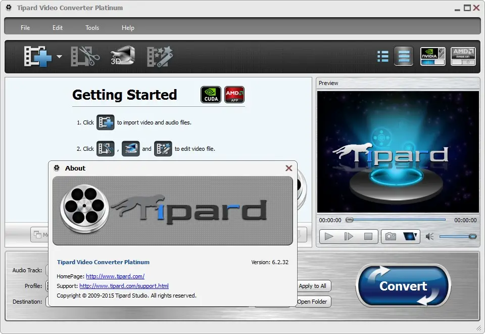485x334 pixels.
Task: Open the tipard.com homepage link
Action: [x=115, y=276]
